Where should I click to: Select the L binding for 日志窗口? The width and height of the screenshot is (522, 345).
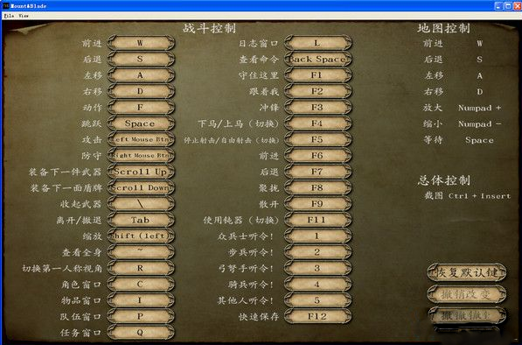coord(317,43)
